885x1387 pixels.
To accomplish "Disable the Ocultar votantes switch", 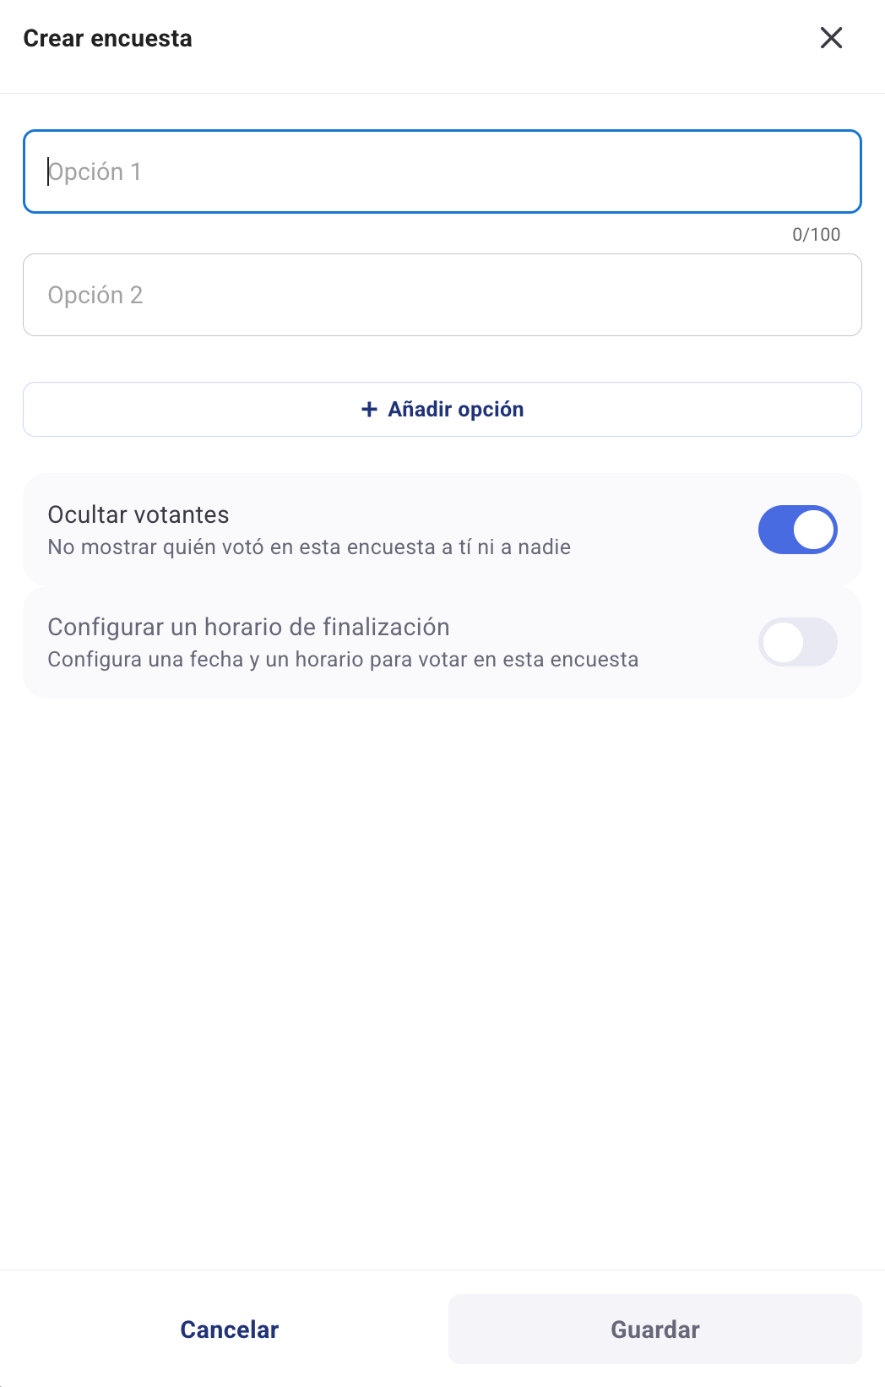I will coord(797,530).
